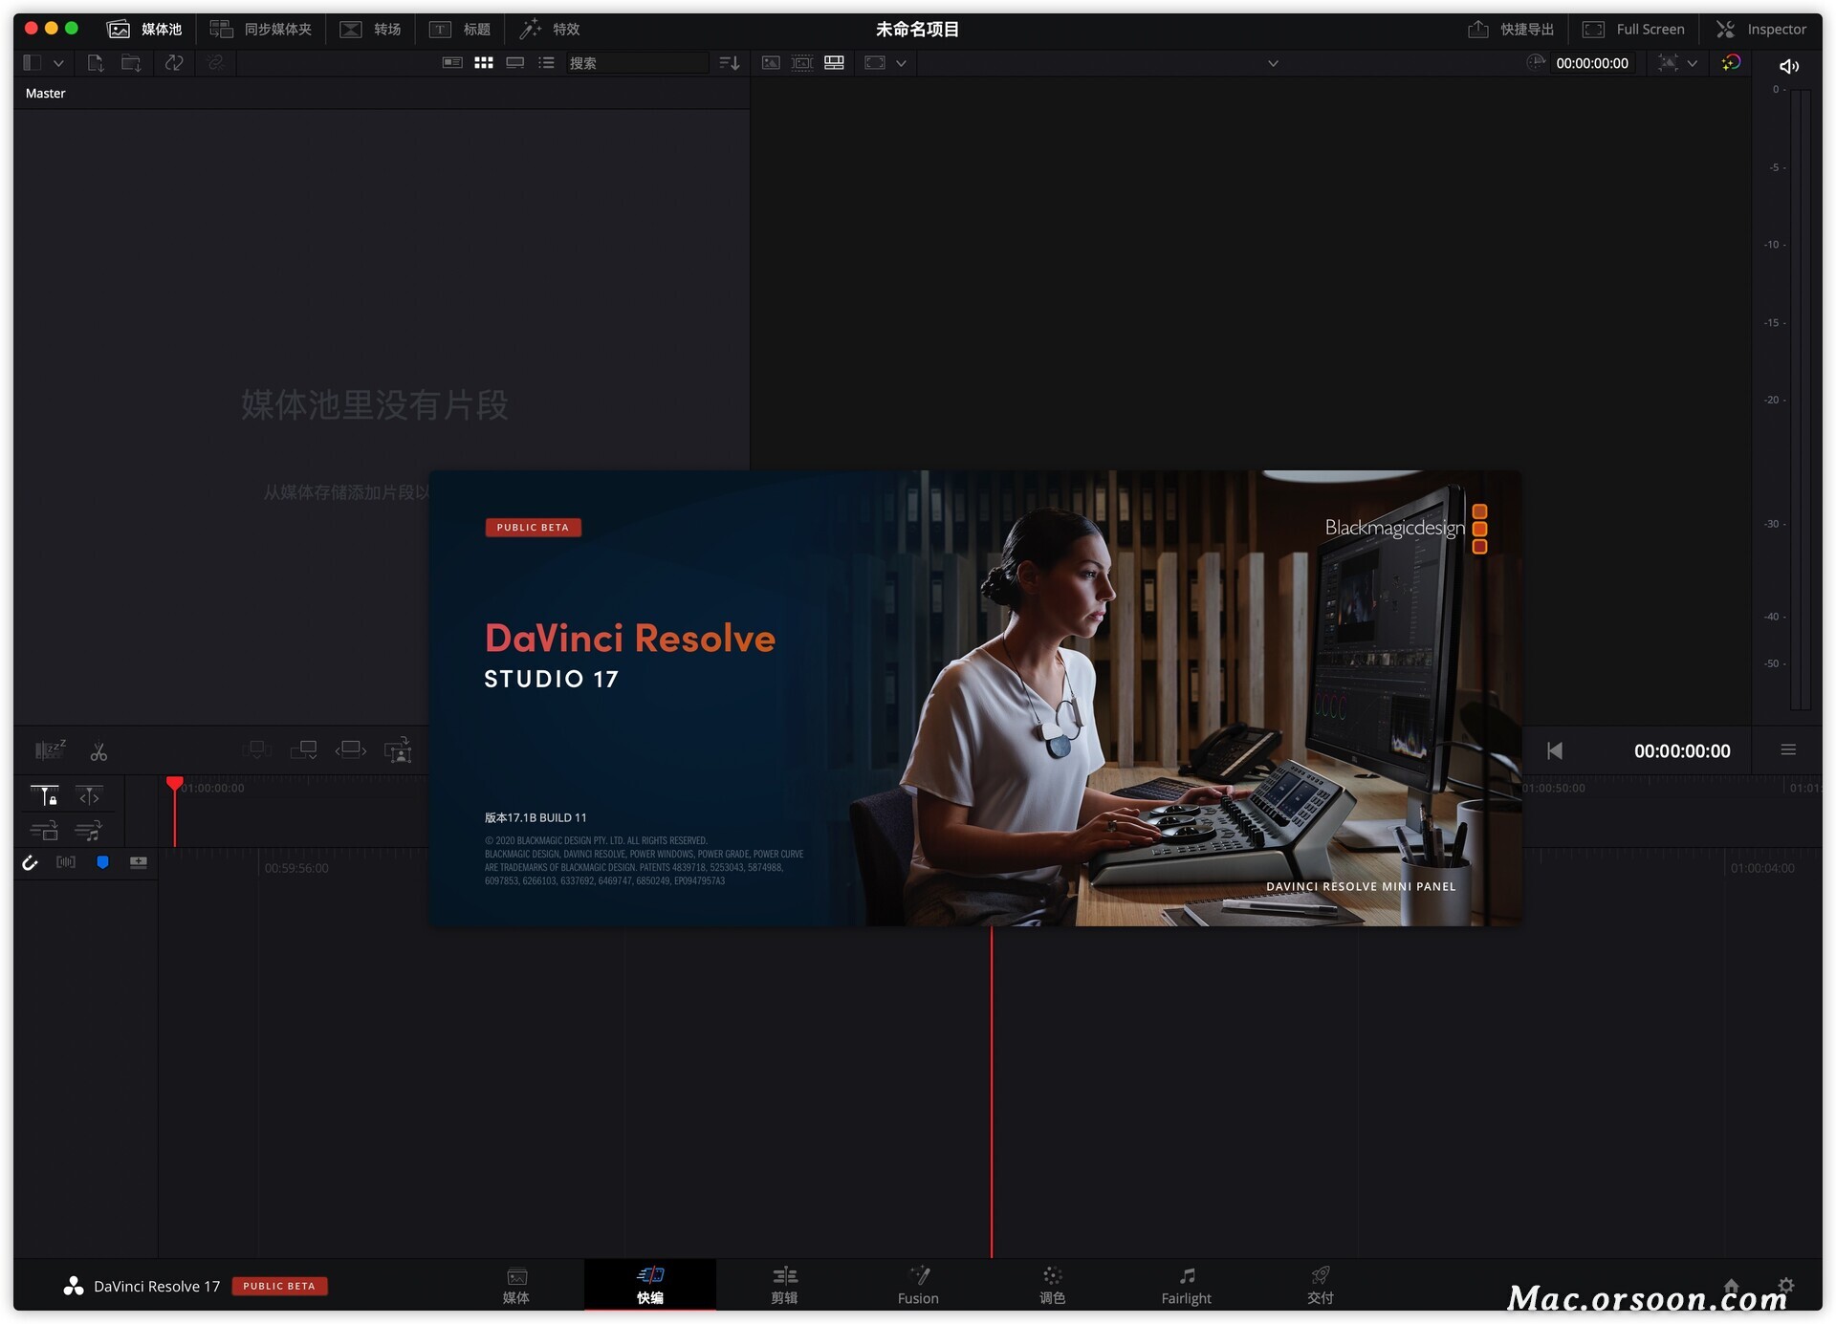
Task: Click the 快捷导出 quick export button
Action: (x=1512, y=30)
